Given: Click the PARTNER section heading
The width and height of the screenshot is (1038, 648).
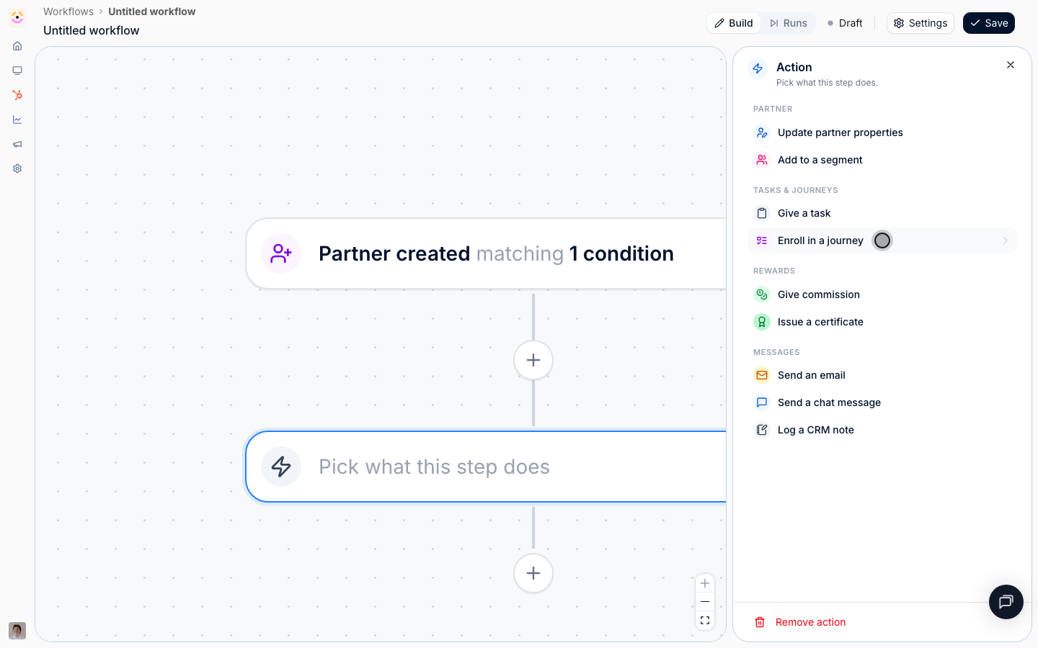Looking at the screenshot, I should 773,109.
